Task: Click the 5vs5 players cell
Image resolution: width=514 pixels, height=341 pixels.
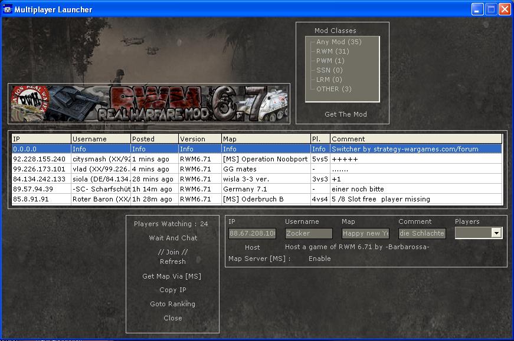Action: point(320,159)
